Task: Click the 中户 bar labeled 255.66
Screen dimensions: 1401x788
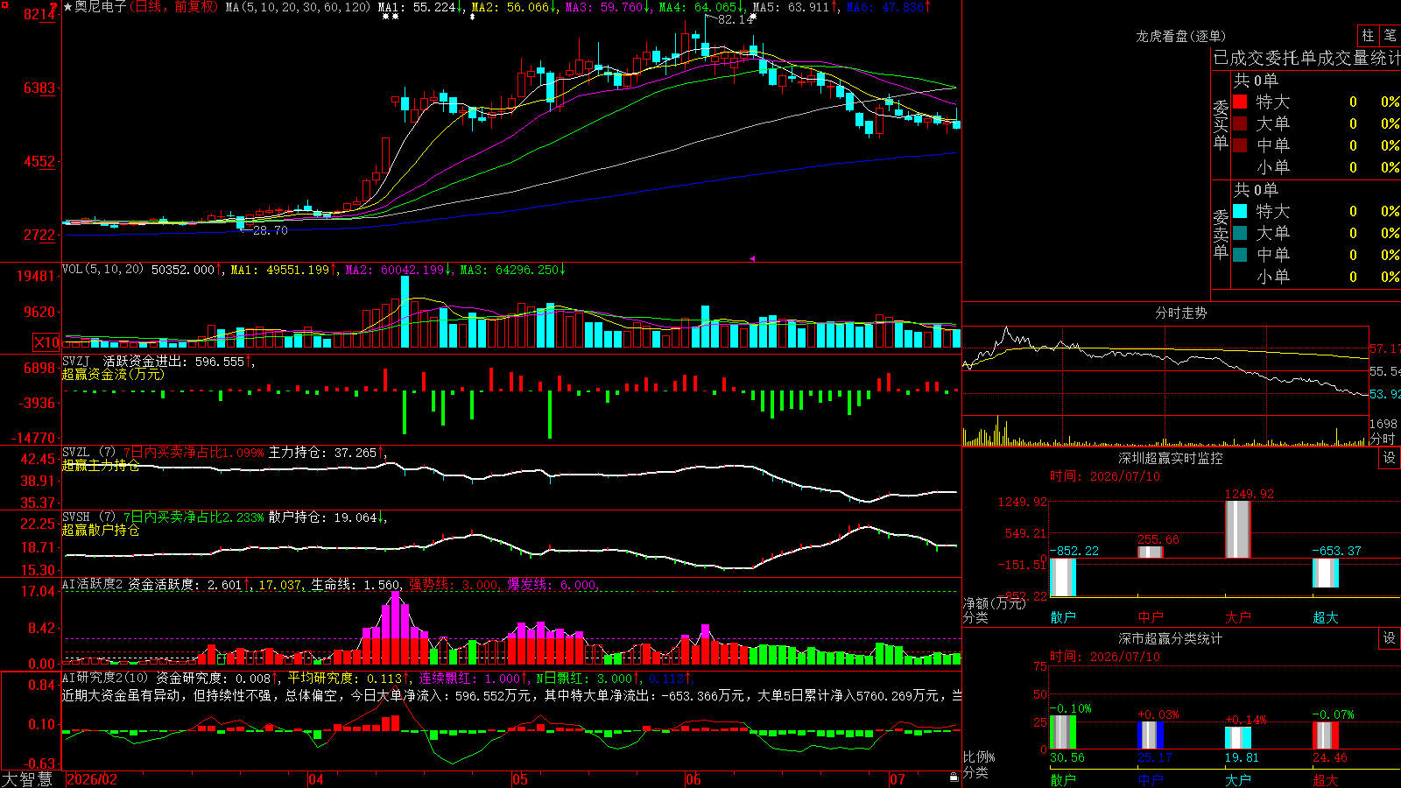Action: 1151,552
